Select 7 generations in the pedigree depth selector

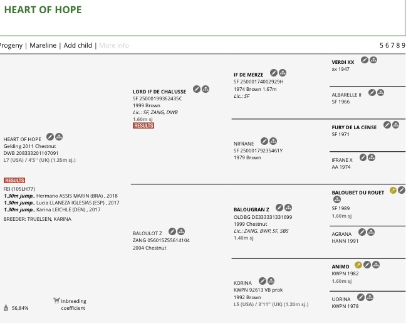(x=392, y=45)
